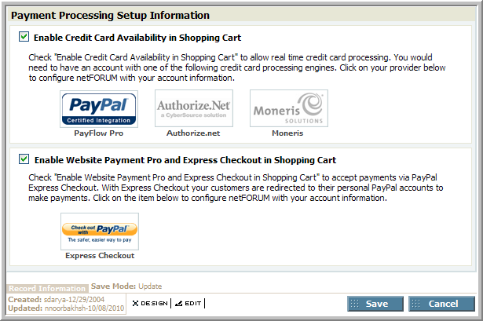Choose the Moneris Solutions logo
The width and height of the screenshot is (483, 321).
(289, 108)
